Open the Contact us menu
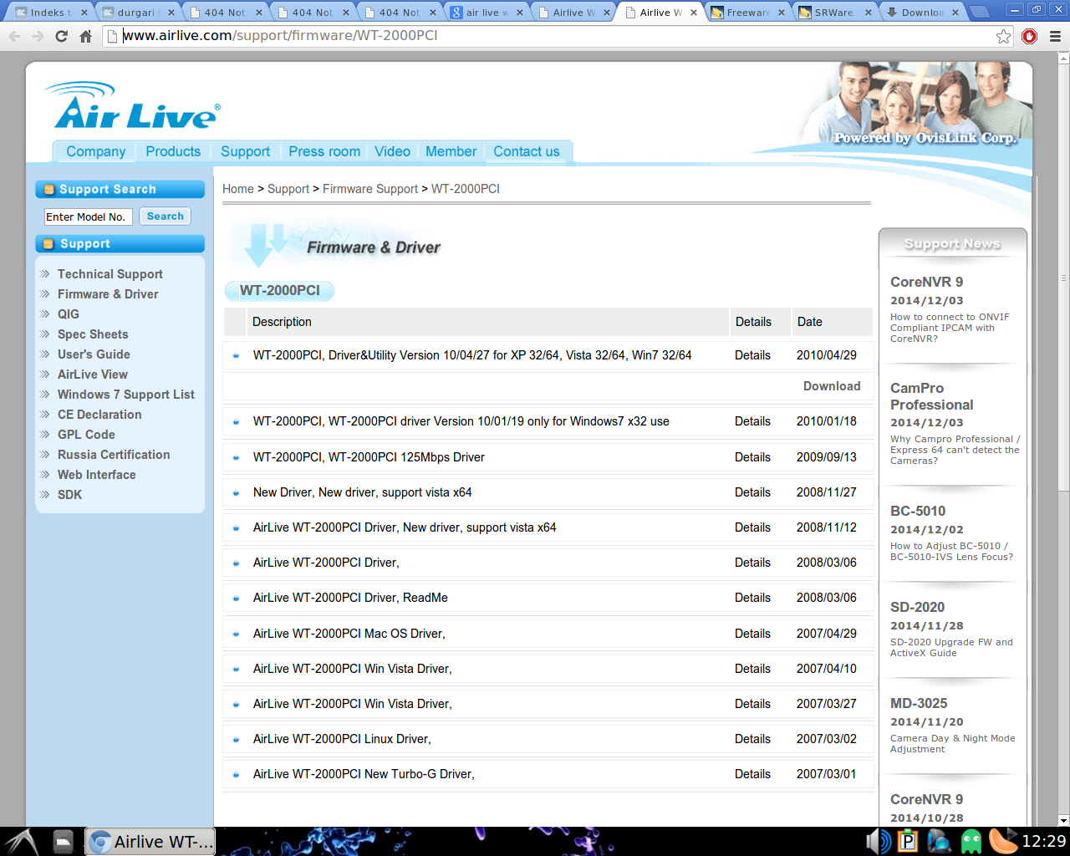 (x=526, y=151)
